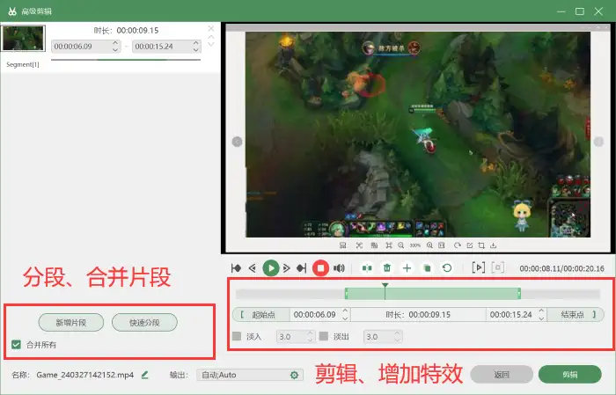Click the previous arrow circle left of preview

237,142
